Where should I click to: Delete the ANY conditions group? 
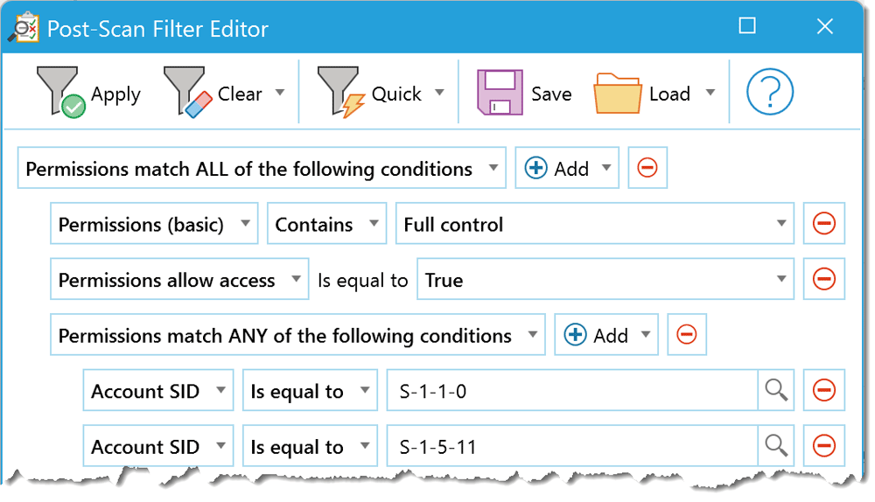pyautogui.click(x=686, y=335)
